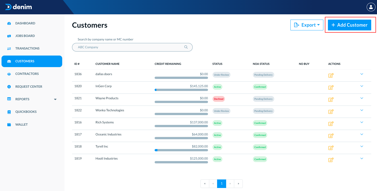Edit the Oceanic Industries customer

[x=331, y=136]
